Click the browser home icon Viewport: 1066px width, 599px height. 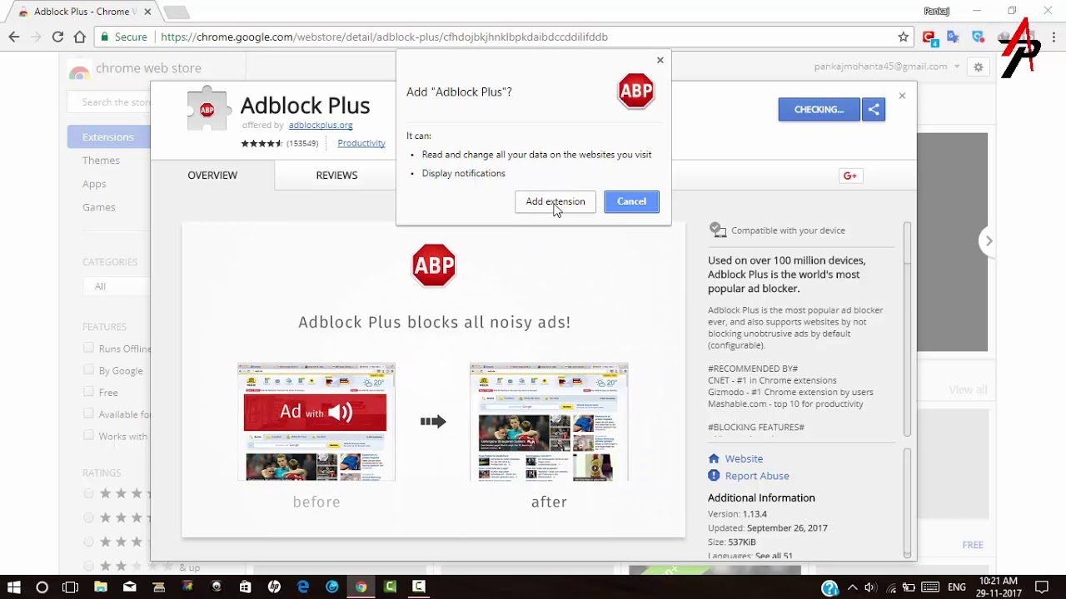click(x=80, y=37)
